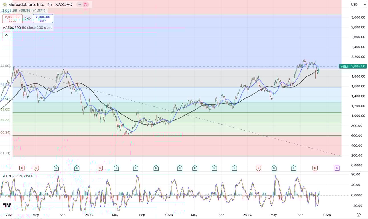
Task: Click the MercadoLibre, Inc. 4h NASDAQ symbol title
Action: point(40,5)
